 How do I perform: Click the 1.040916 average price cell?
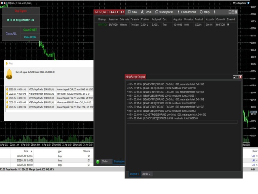tap(178, 25)
